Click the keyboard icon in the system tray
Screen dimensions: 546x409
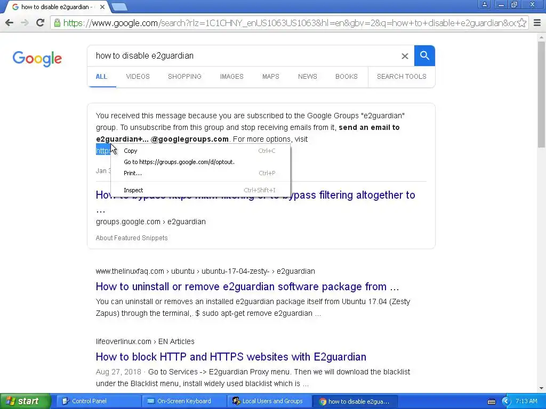click(492, 402)
